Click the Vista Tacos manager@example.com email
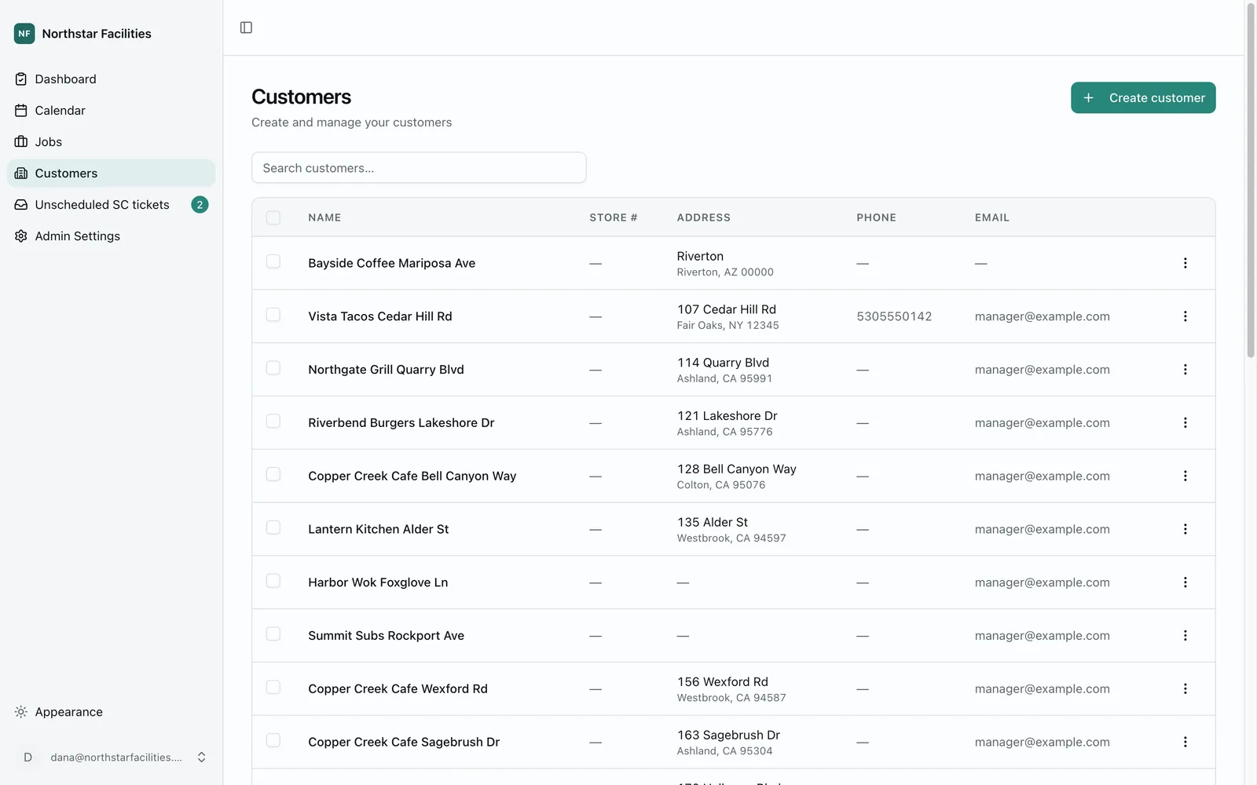1257x785 pixels. coord(1042,316)
